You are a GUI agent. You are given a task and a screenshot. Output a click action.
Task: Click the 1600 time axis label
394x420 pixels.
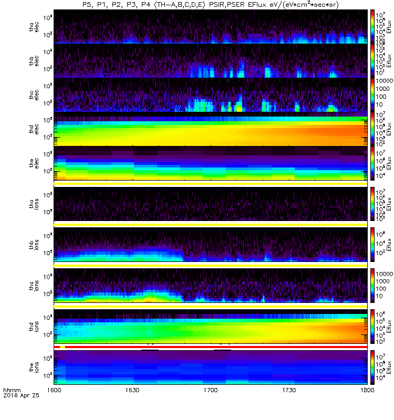pos(54,390)
